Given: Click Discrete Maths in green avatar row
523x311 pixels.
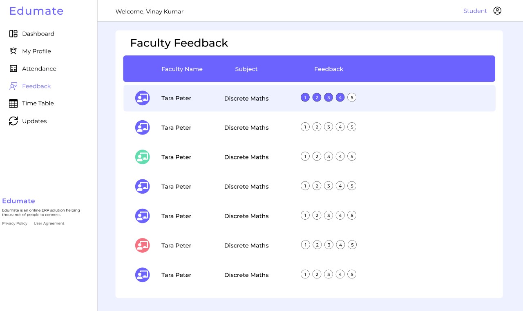Looking at the screenshot, I should pyautogui.click(x=246, y=157).
